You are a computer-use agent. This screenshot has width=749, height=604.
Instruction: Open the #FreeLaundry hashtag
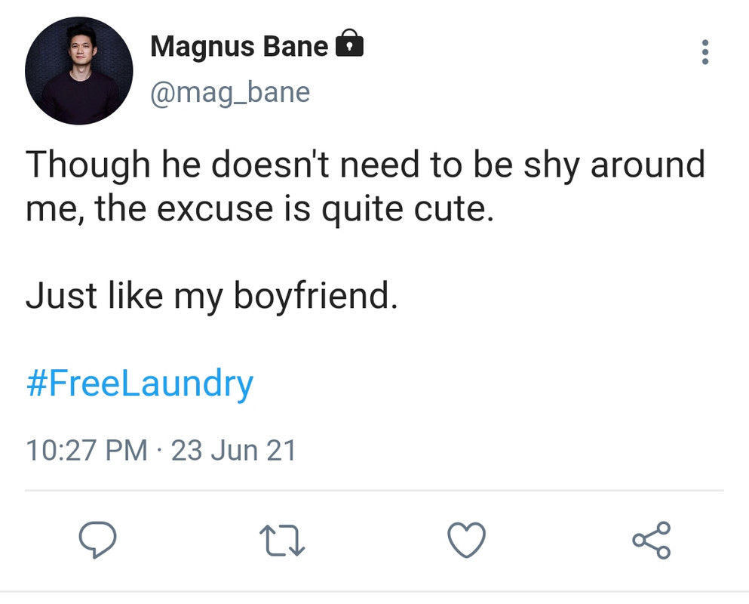tap(140, 384)
